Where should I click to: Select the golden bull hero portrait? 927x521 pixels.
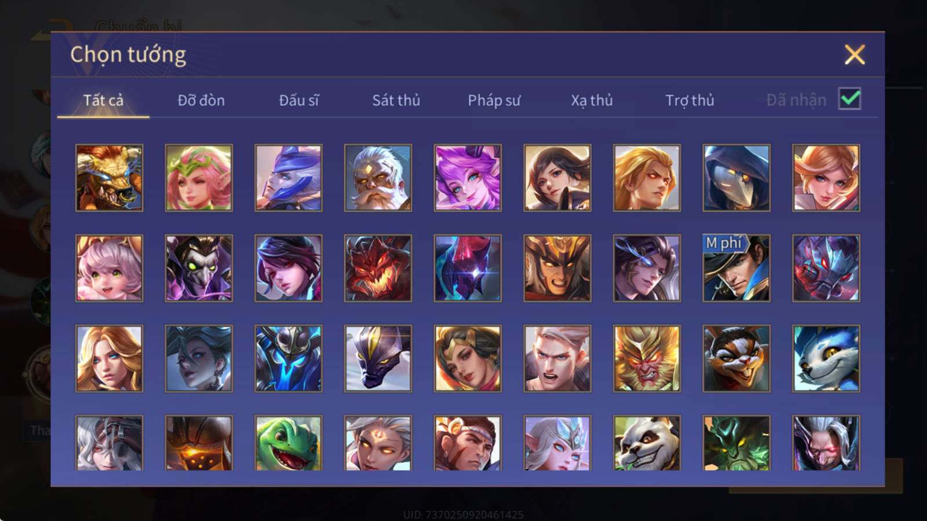click(x=109, y=178)
